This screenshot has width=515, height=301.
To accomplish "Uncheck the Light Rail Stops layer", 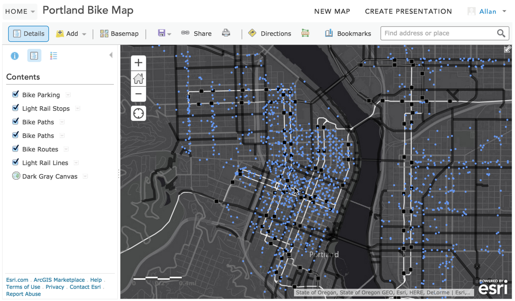I will click(15, 108).
